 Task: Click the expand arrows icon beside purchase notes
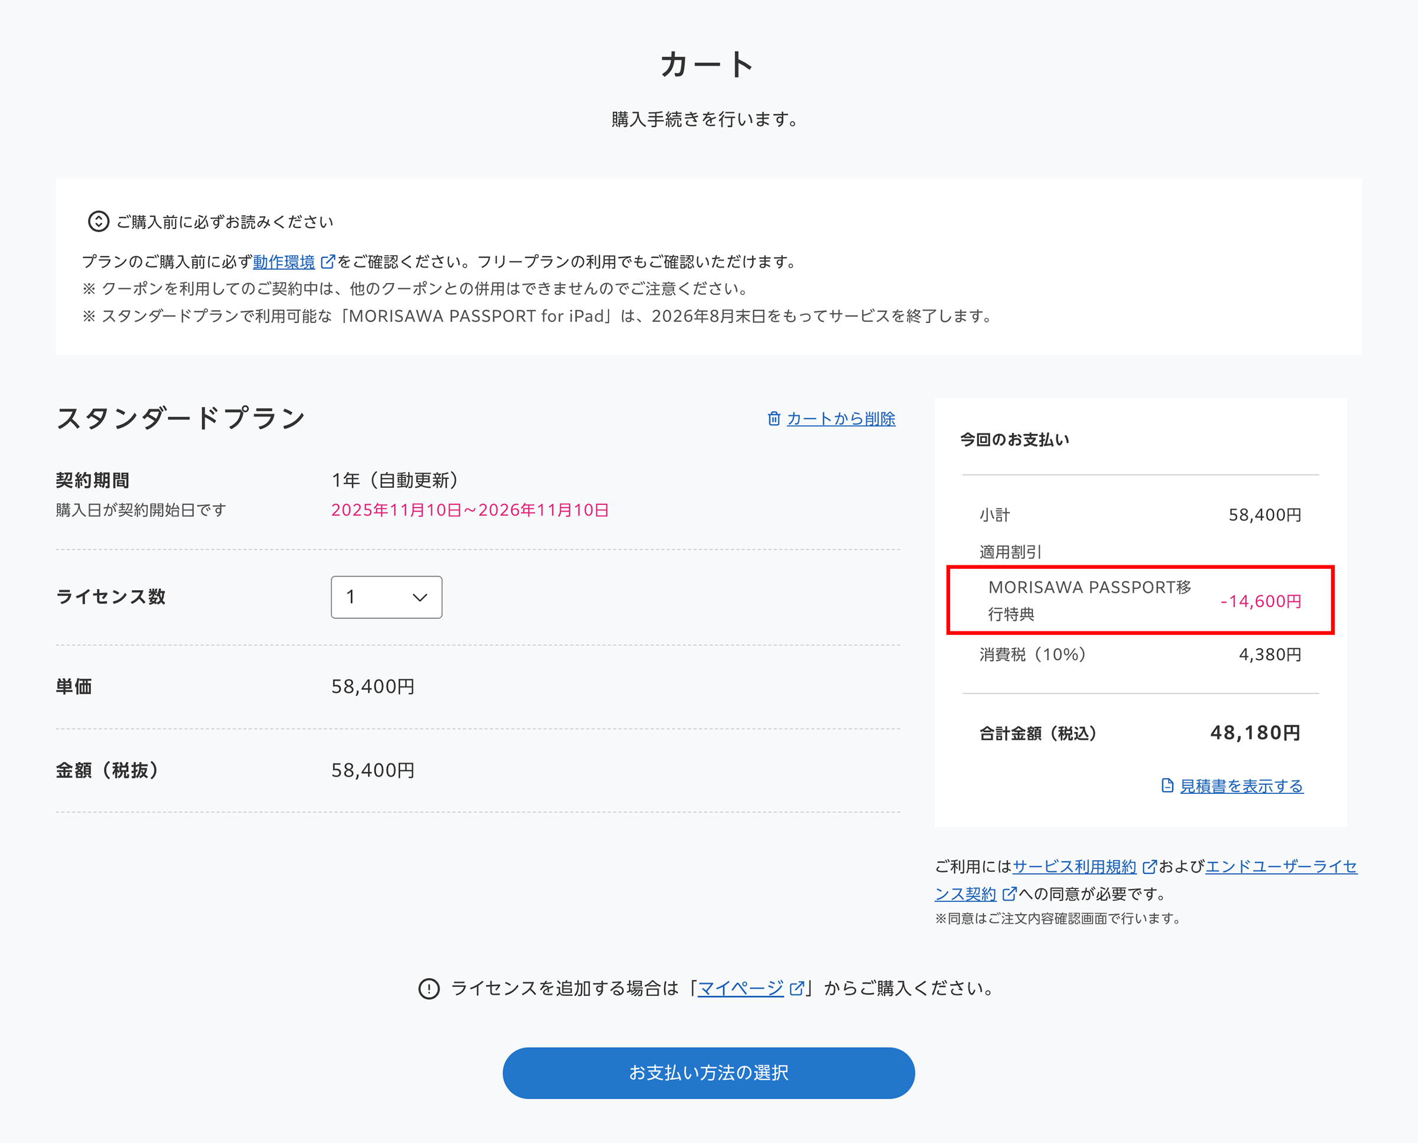point(97,222)
